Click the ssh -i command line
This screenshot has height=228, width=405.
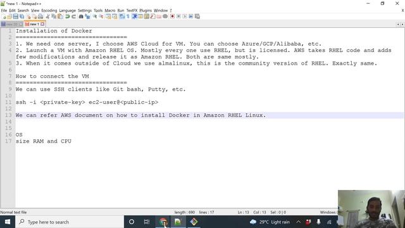coord(87,102)
